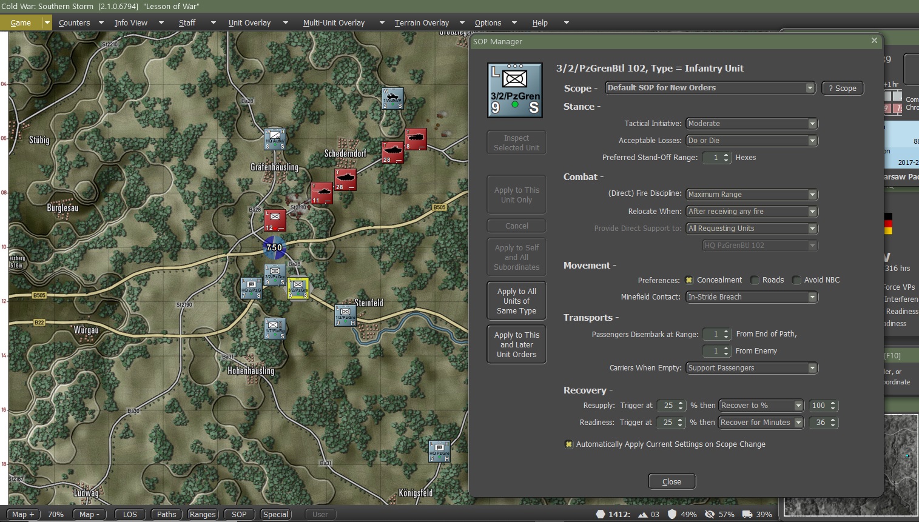Click the crossed-eye concealment icon in status bar
Viewport: 919px width, 522px height.
coord(709,514)
